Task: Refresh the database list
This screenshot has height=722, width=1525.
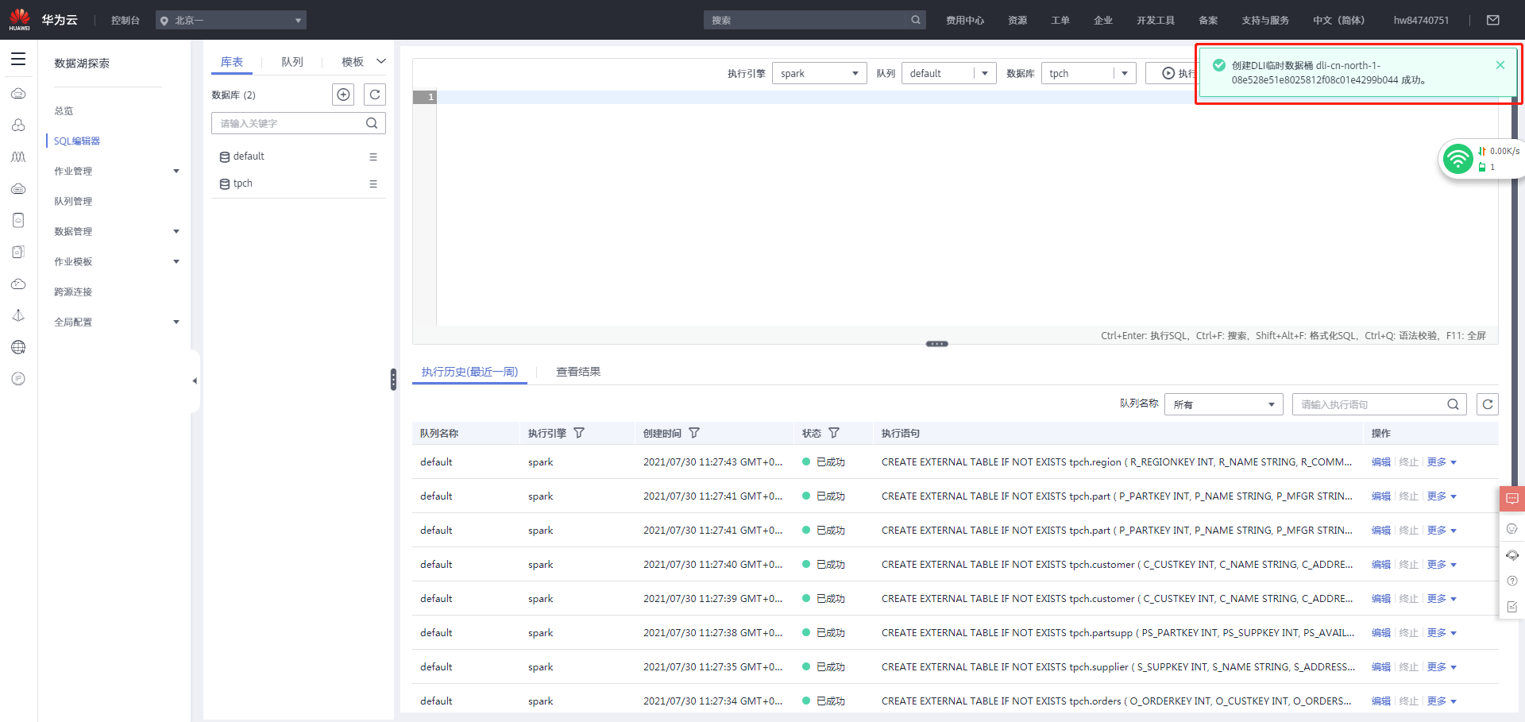Action: point(375,95)
